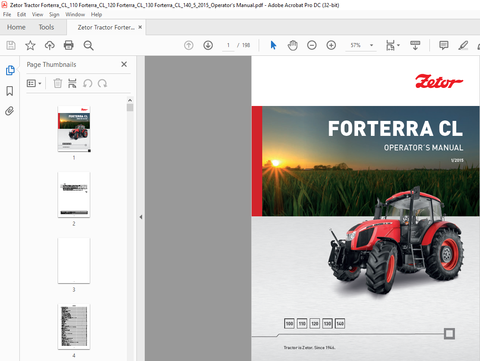
Task: Rotate page counterclockwise icon
Action: pyautogui.click(x=88, y=83)
